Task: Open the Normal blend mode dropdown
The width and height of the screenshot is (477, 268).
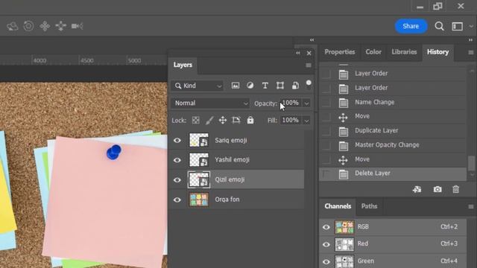Action: pyautogui.click(x=210, y=103)
